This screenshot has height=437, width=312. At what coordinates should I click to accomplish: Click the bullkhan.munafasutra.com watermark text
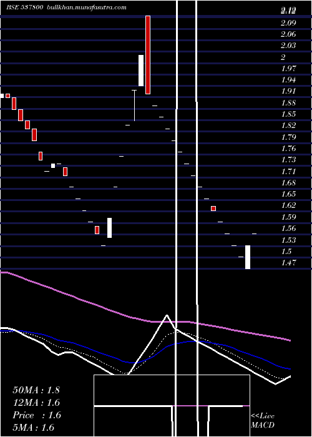coord(87,7)
